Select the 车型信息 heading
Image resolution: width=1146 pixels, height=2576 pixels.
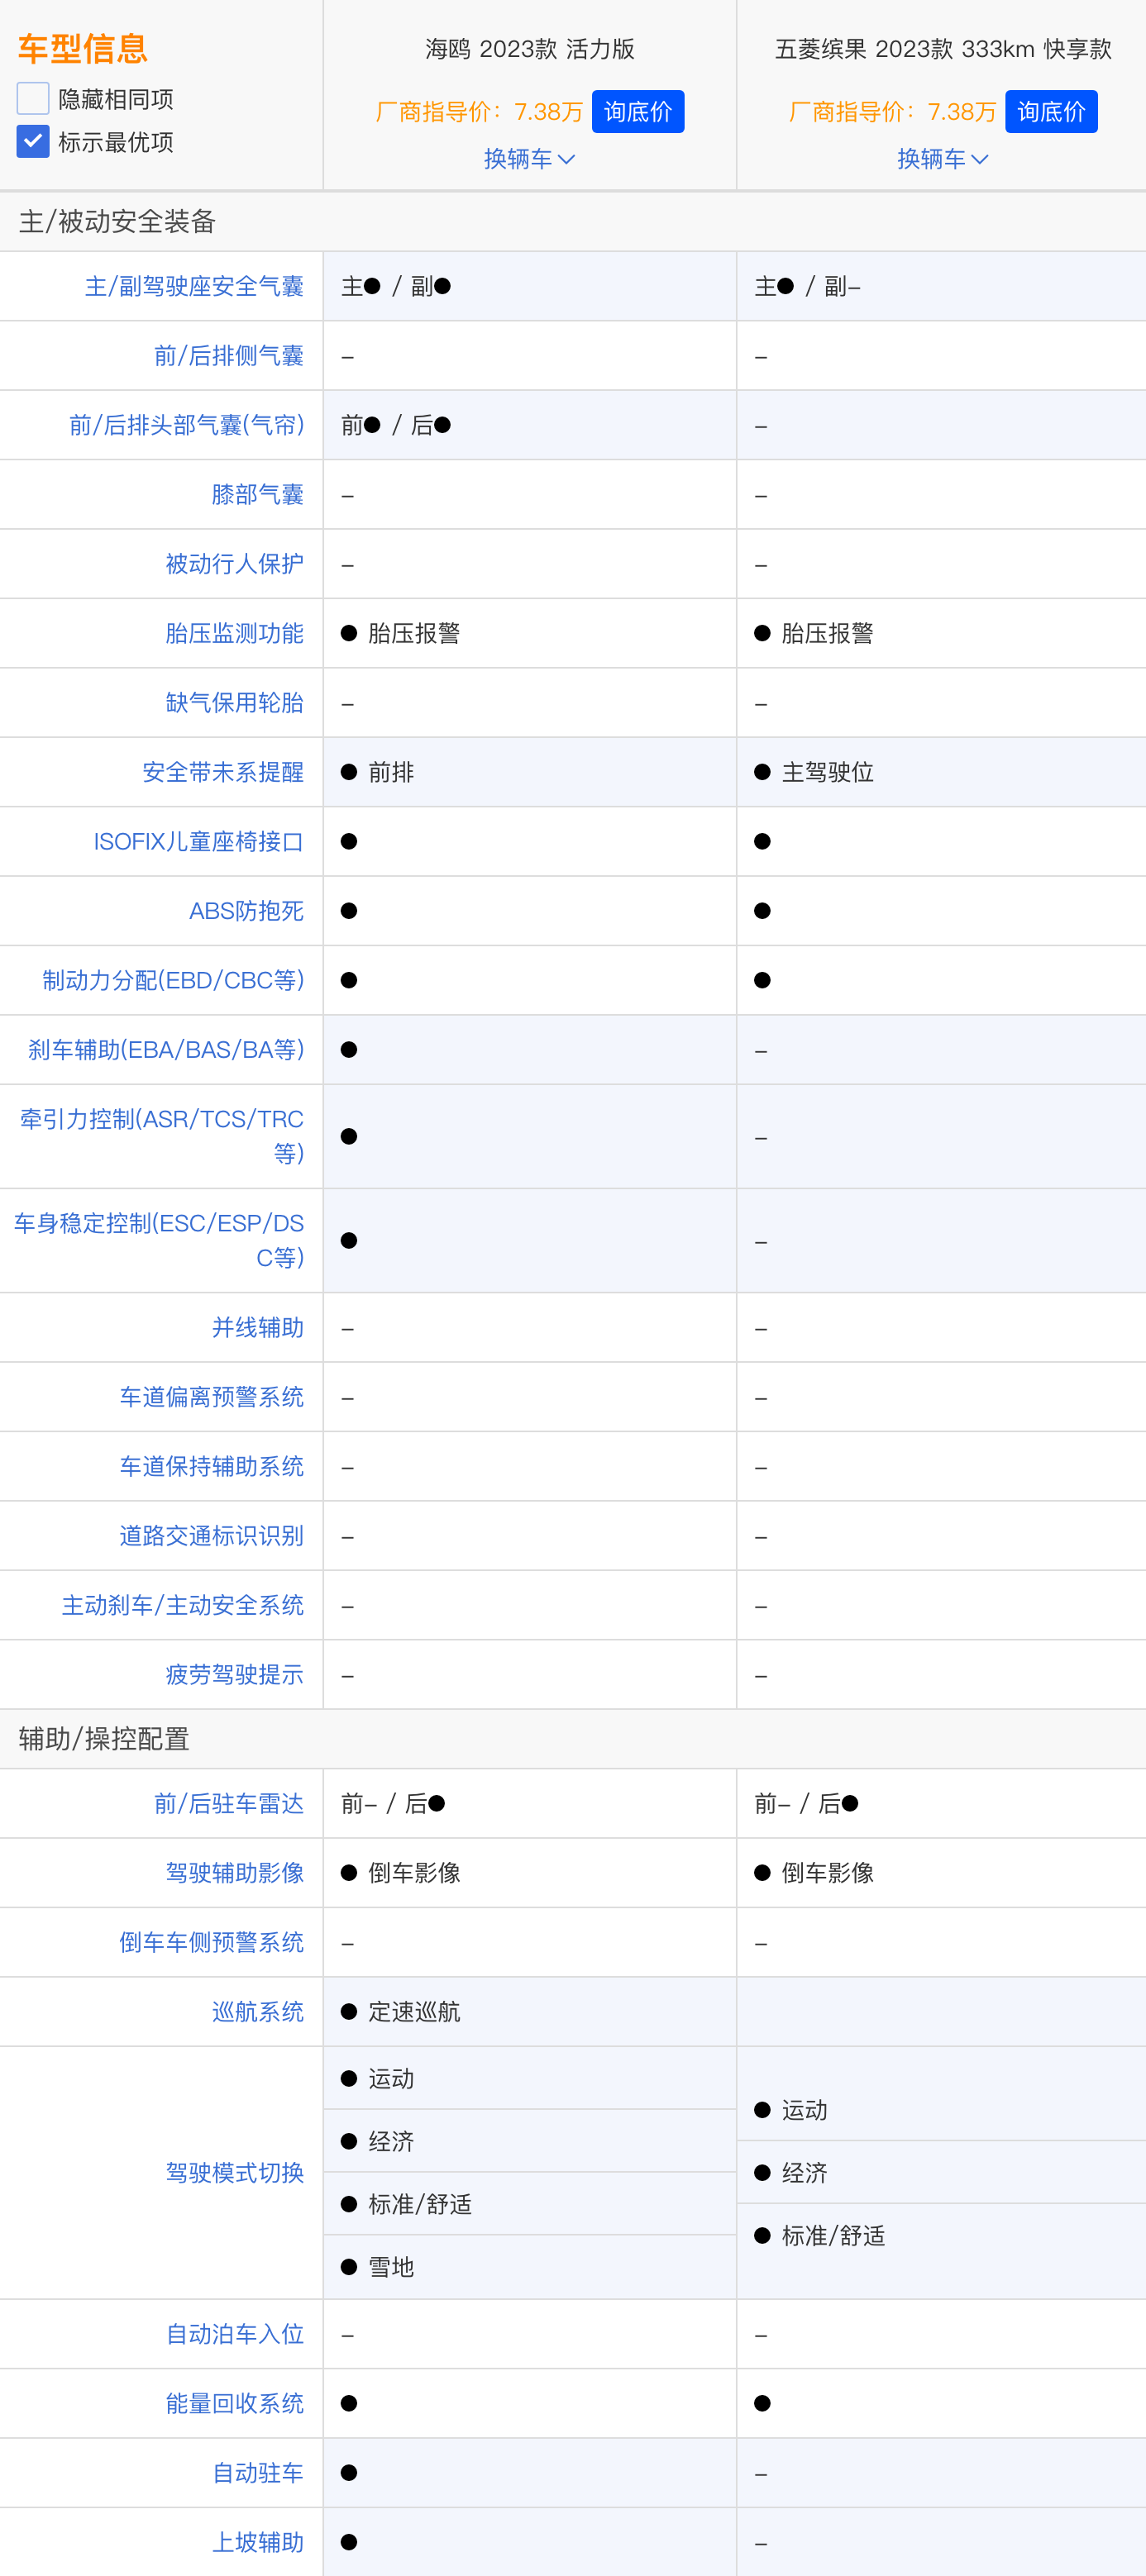coord(83,48)
